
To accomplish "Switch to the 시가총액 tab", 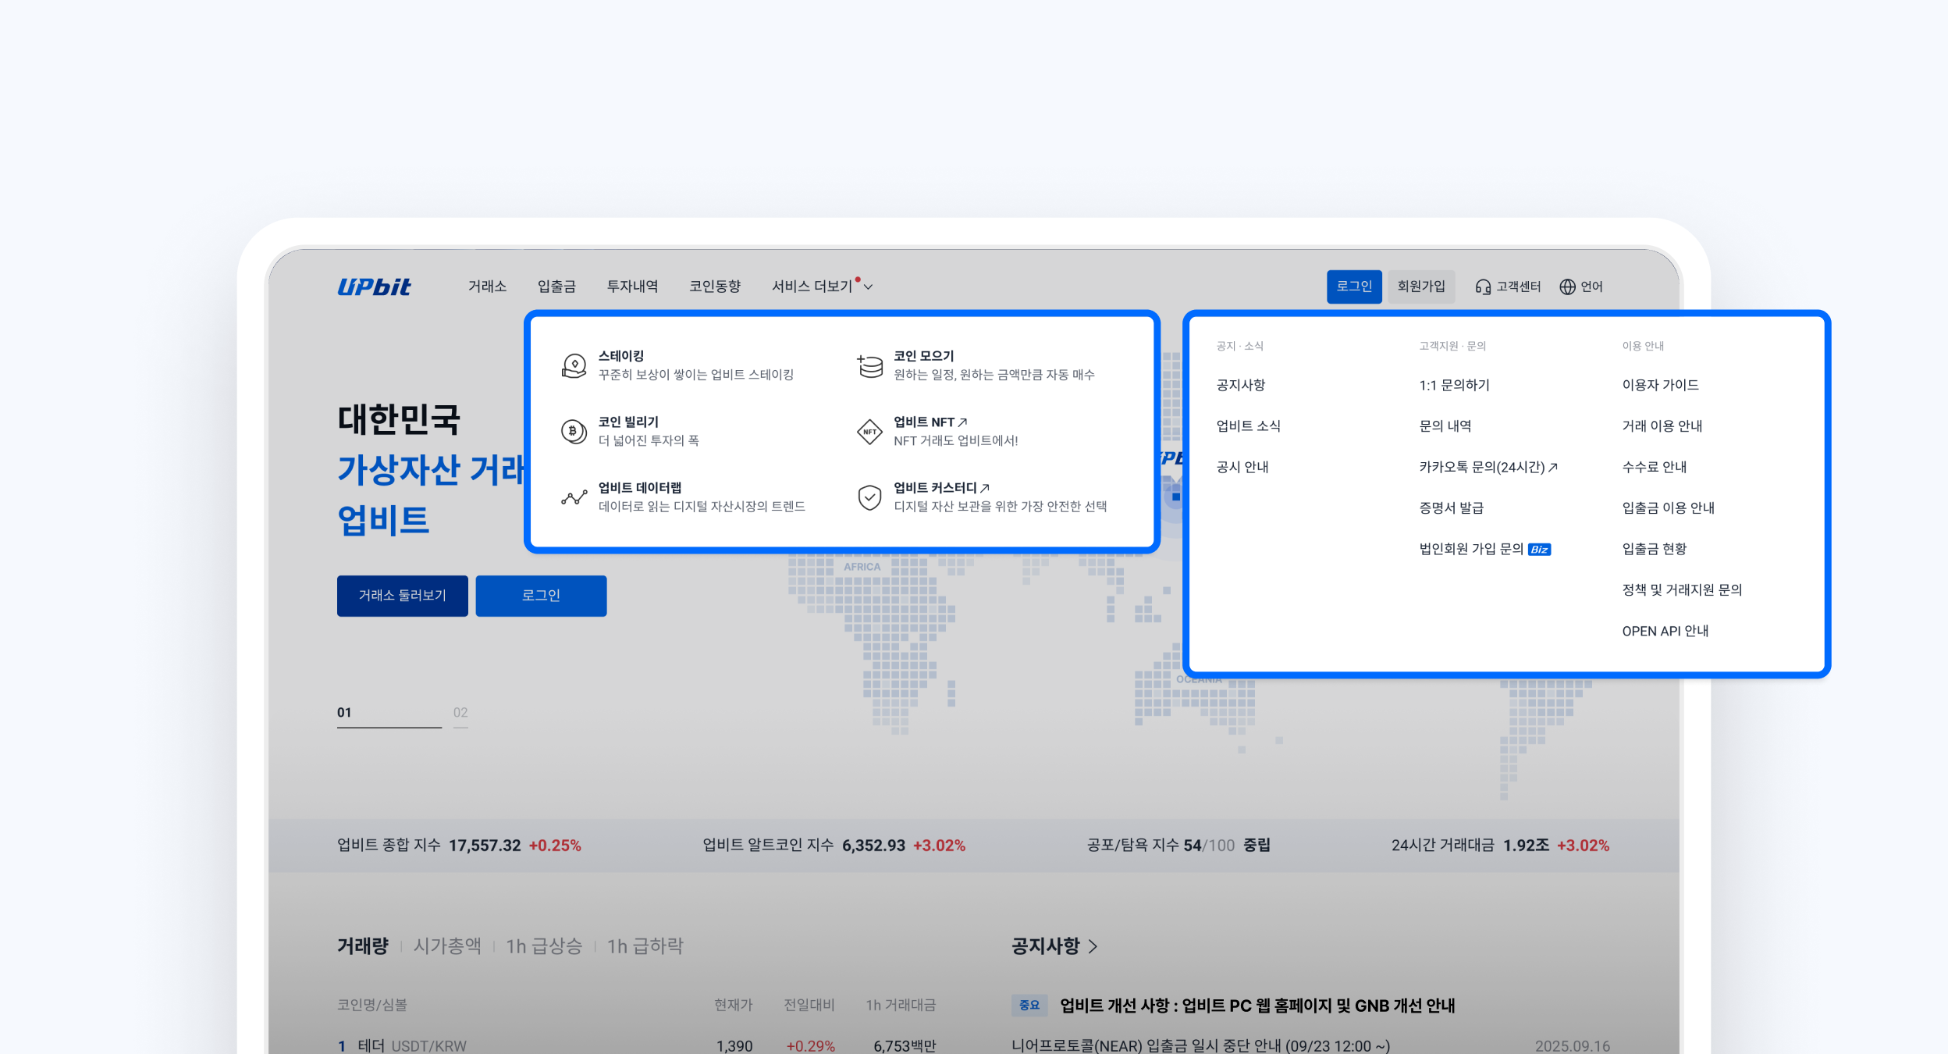I will (x=447, y=946).
